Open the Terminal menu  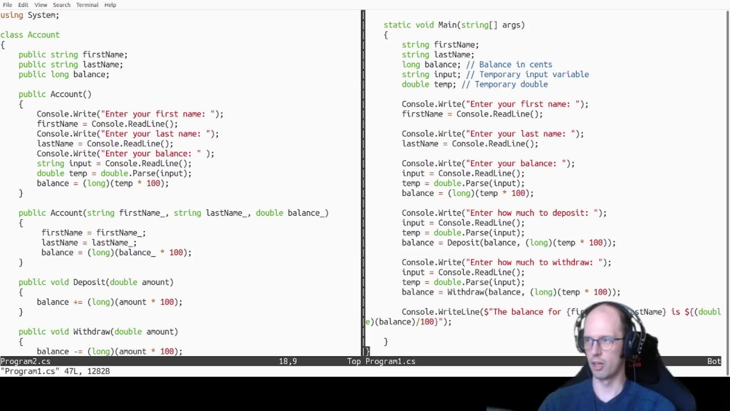coord(87,5)
